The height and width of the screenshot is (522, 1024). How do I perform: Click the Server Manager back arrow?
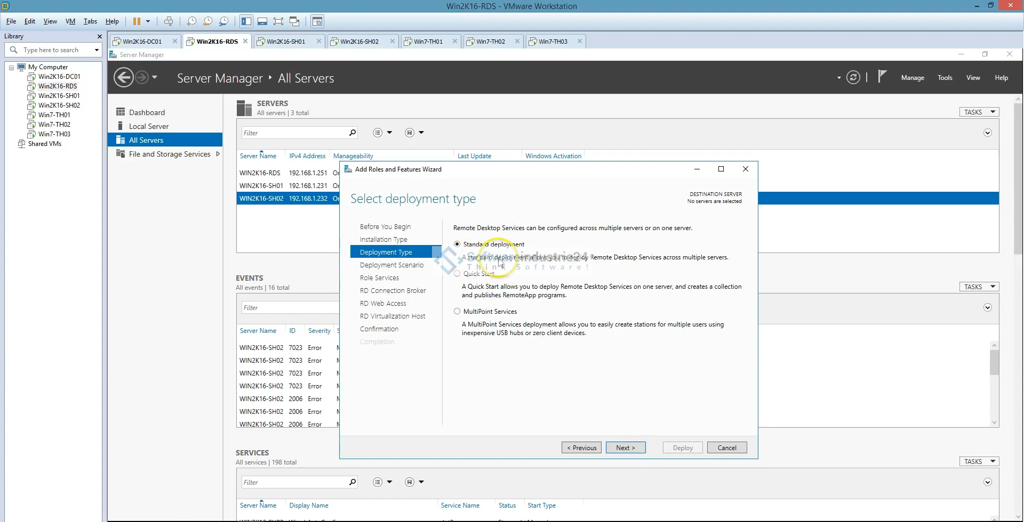[124, 78]
